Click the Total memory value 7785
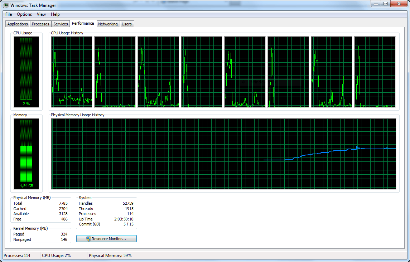Image resolution: width=410 pixels, height=262 pixels. click(63, 203)
